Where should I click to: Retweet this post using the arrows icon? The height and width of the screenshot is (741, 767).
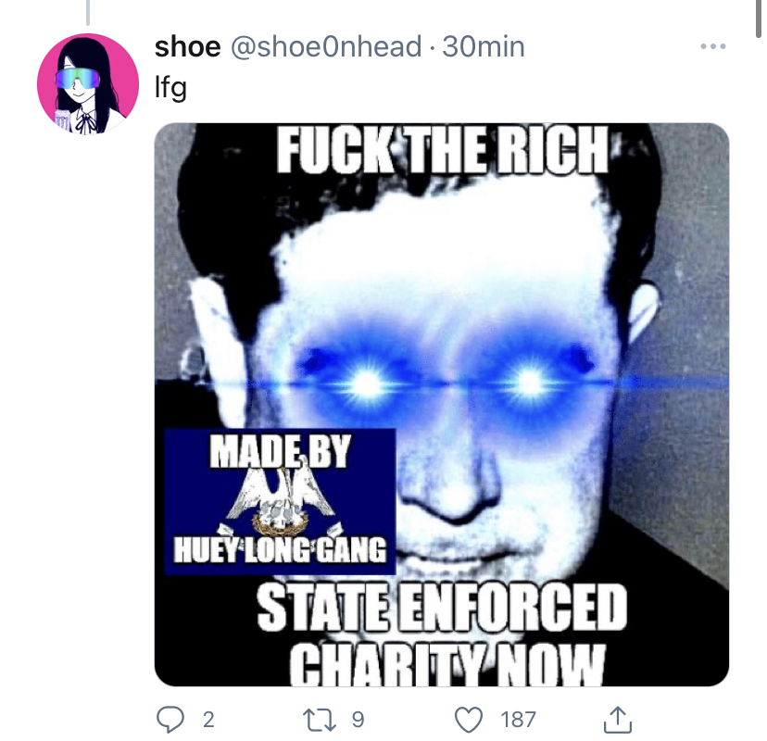[320, 720]
